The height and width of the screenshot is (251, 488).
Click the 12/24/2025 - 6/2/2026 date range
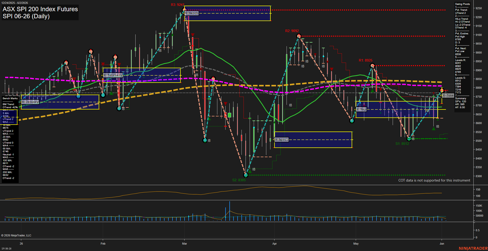(x=14, y=3)
